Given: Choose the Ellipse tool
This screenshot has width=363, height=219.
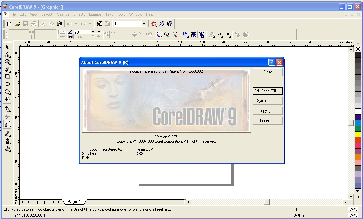Looking at the screenshot, I should click(7, 84).
